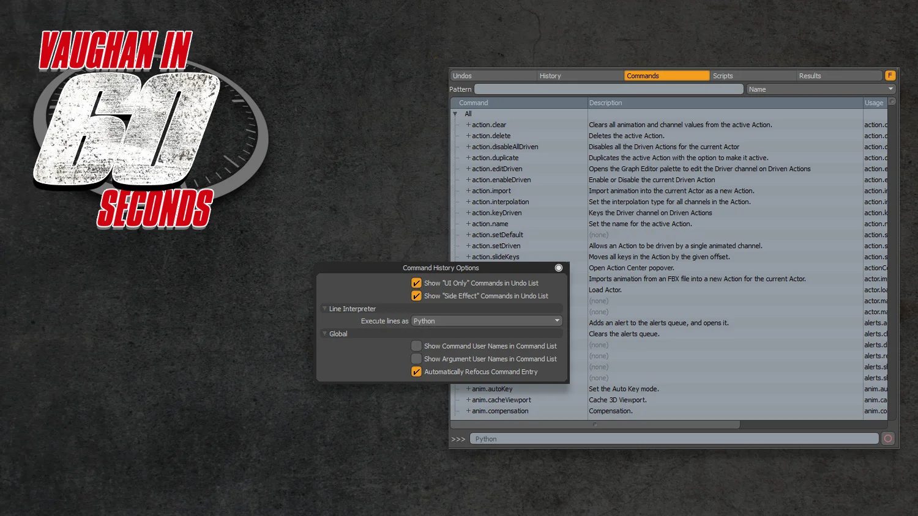Enable Show Command User Names in Command List
The width and height of the screenshot is (918, 516).
coord(416,346)
